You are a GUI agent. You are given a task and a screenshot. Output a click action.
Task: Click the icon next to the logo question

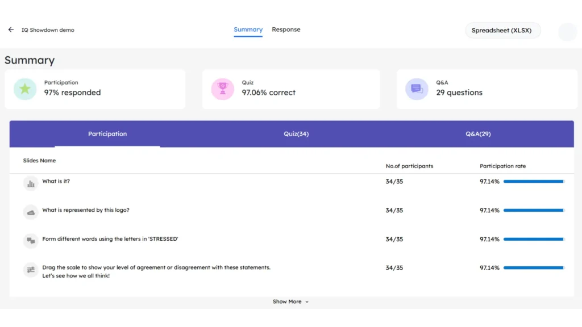point(31,212)
